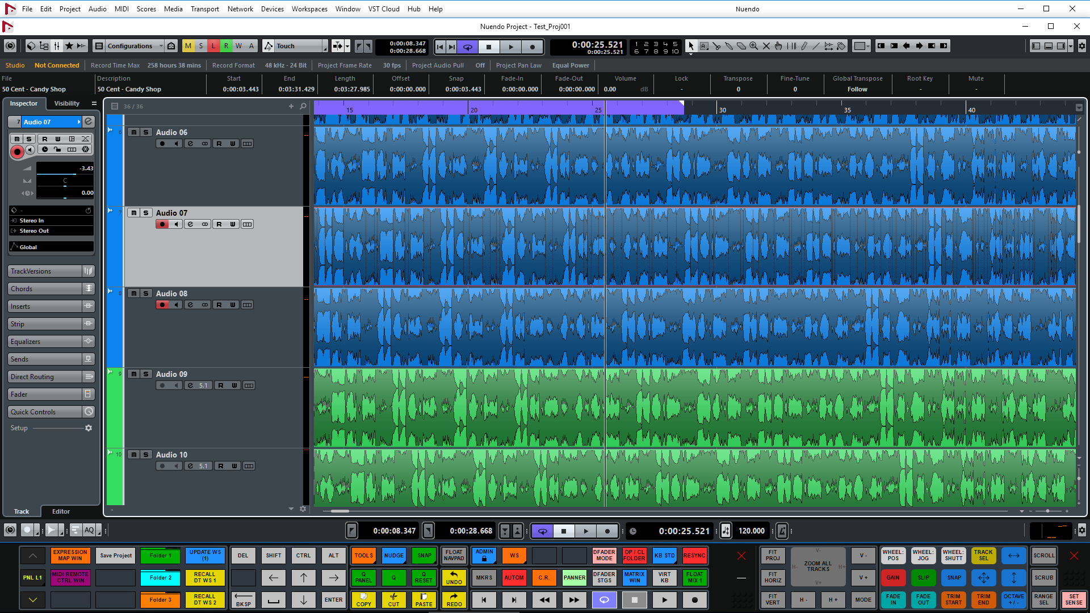Click the star toolbar icon
This screenshot has width=1090, height=613.
(x=69, y=46)
